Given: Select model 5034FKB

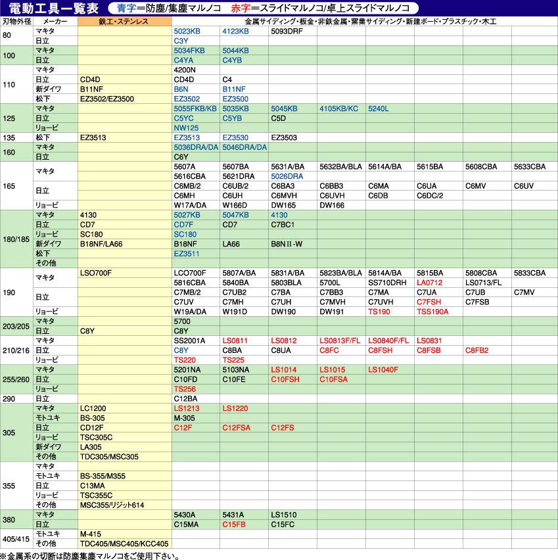Looking at the screenshot, I should coord(189,51).
